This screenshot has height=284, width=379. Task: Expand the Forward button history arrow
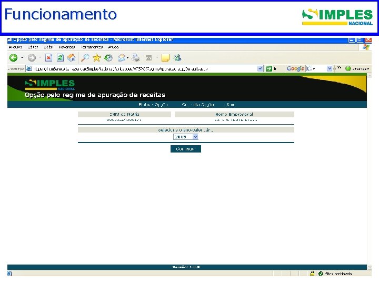[40, 57]
